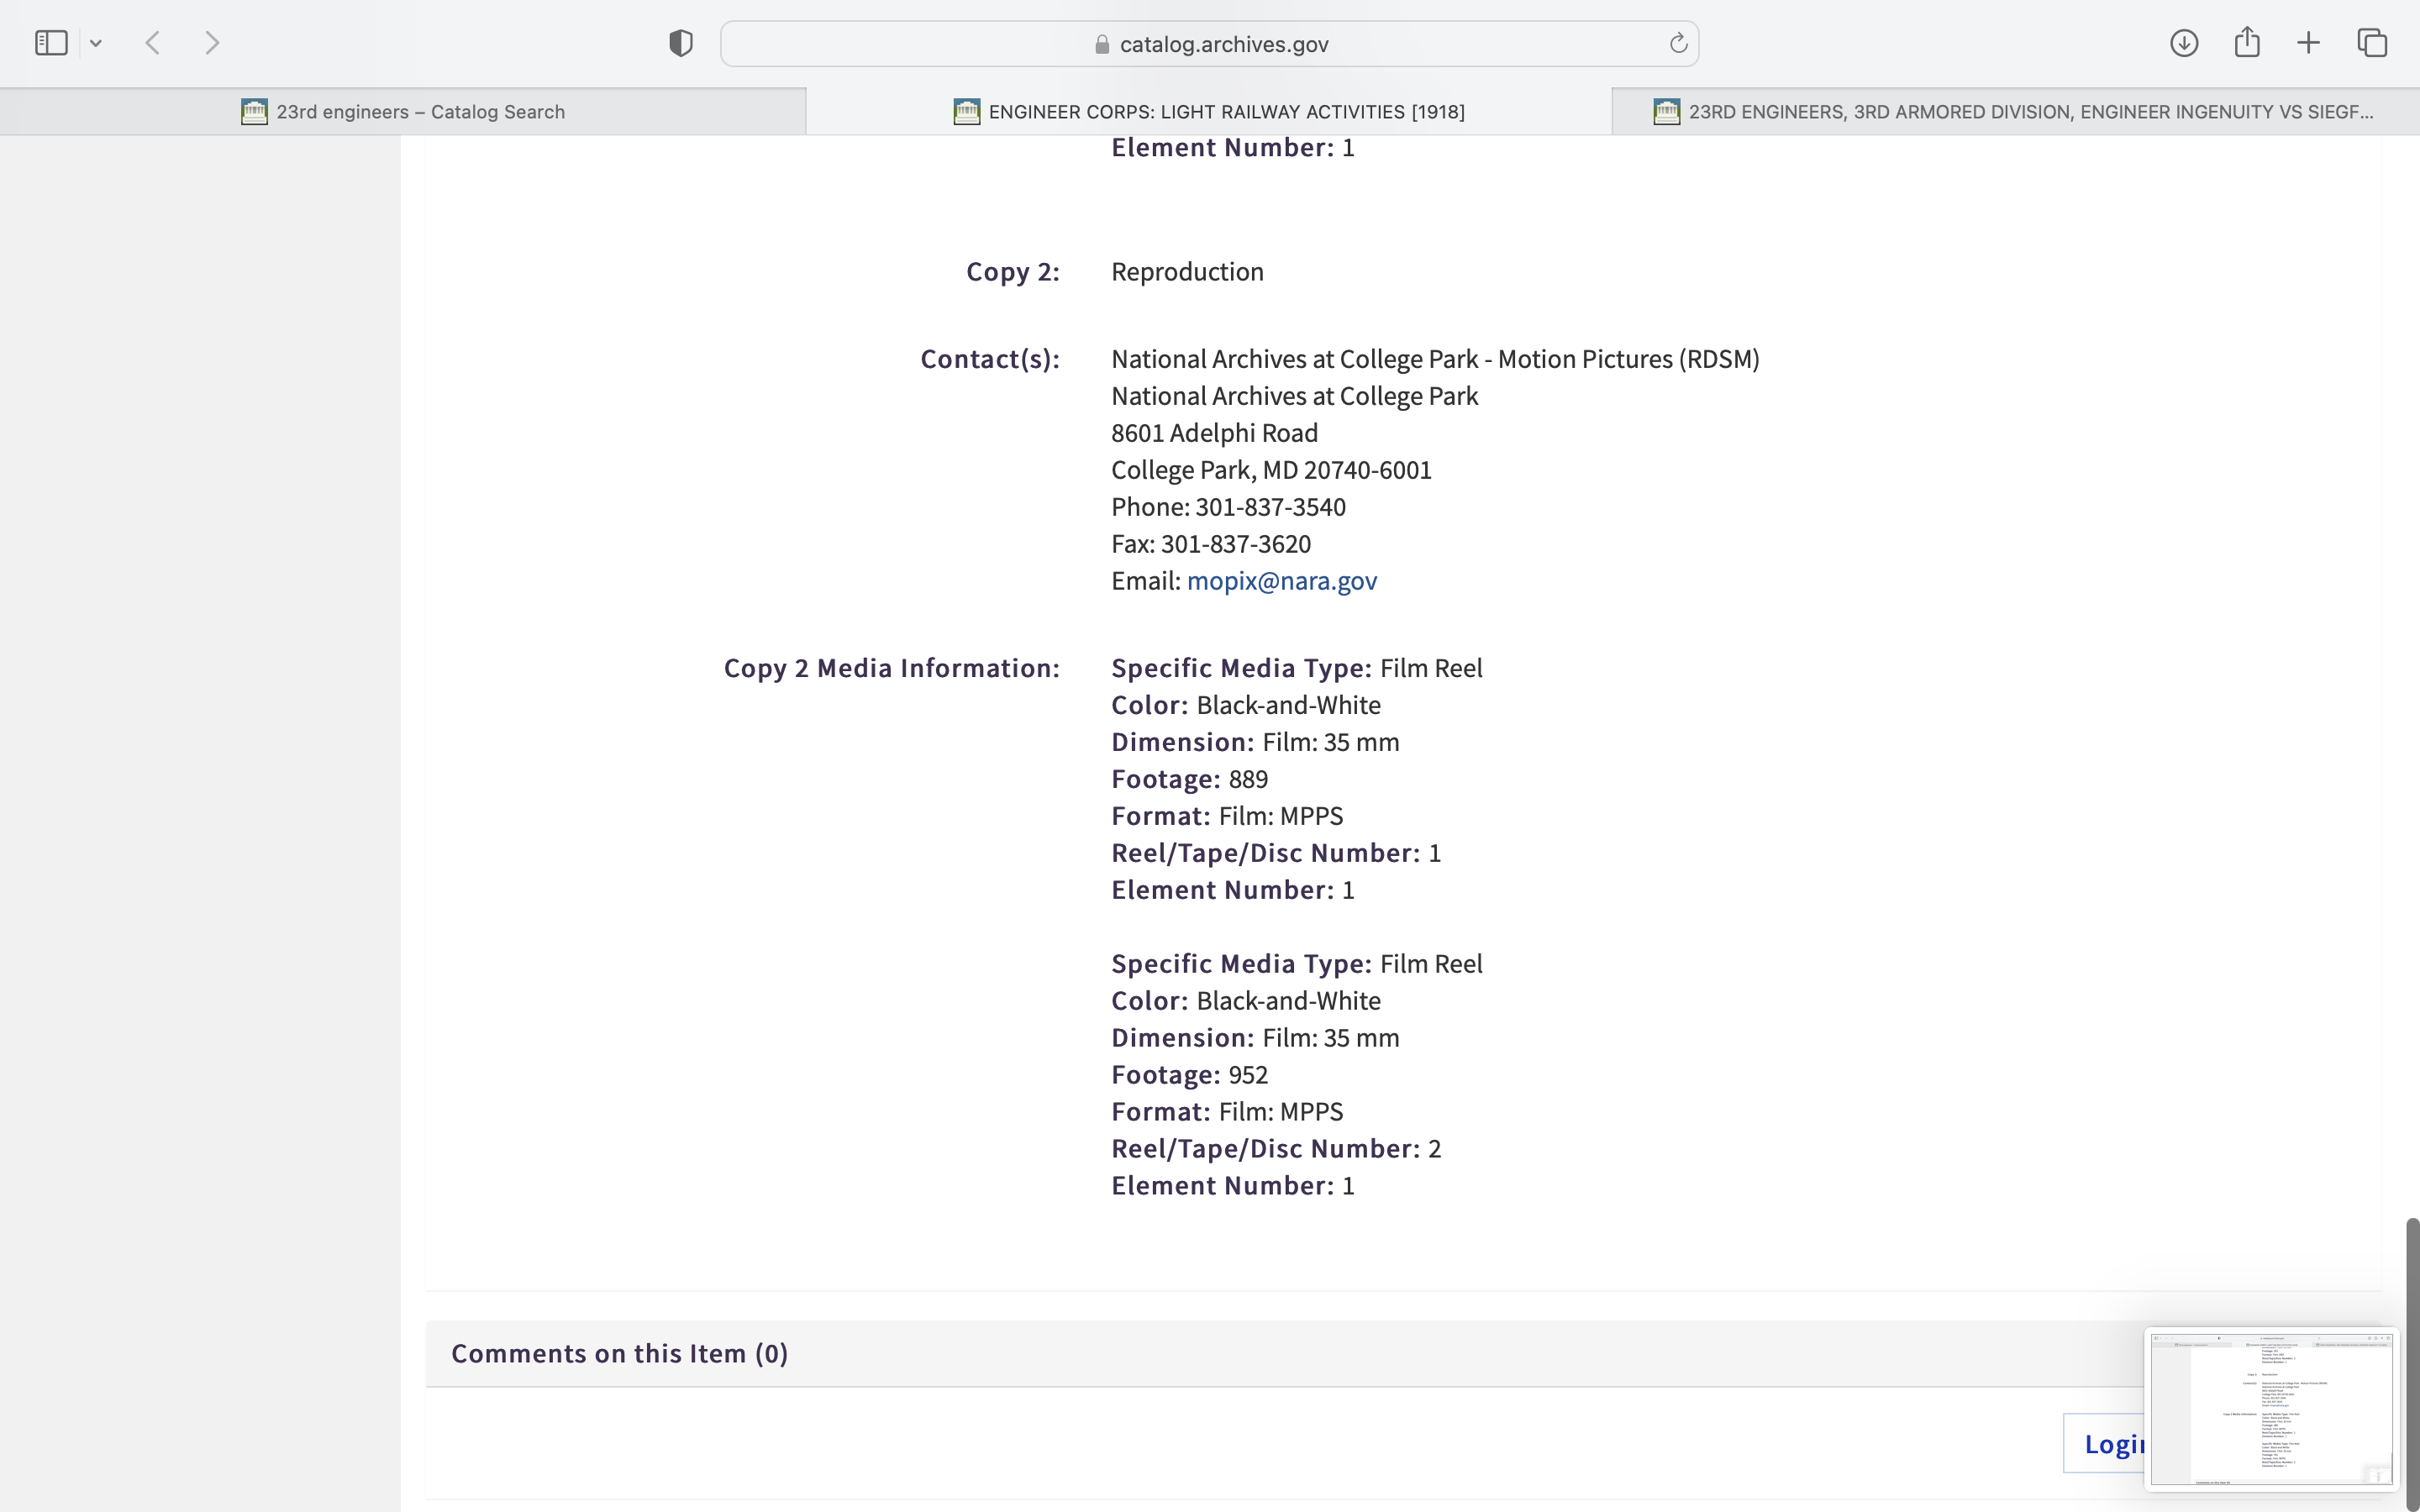2420x1512 pixels.
Task: Open a new tab with plus
Action: [2308, 43]
